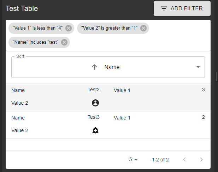The image size is (218, 172).
Task: Click the filter icon on Add Filter
Action: (164, 8)
